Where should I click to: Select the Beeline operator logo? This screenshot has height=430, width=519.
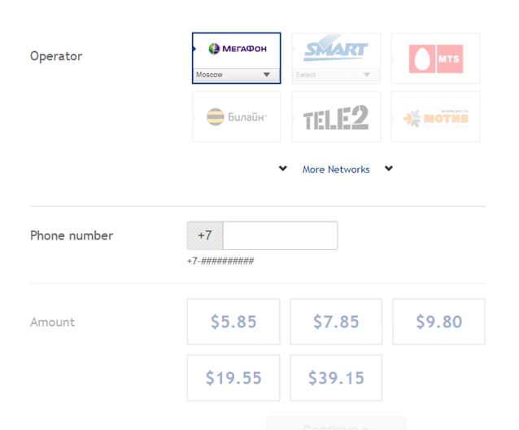[x=237, y=117]
